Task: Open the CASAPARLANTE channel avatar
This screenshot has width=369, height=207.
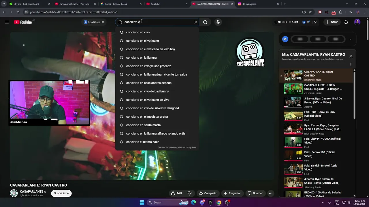Action: [14, 193]
